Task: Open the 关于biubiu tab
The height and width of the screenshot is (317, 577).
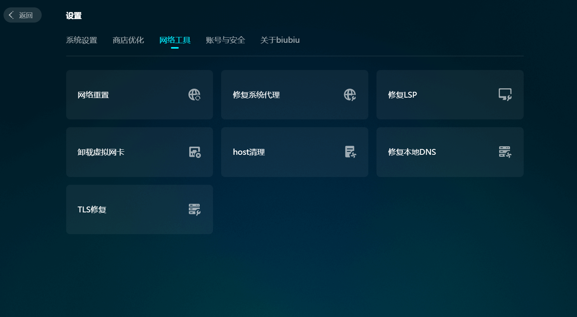Action: [280, 40]
